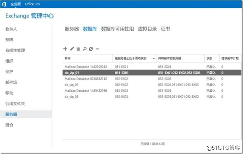
Task: Sort by 具有副本的服务器 column header
Action: (x=180, y=58)
